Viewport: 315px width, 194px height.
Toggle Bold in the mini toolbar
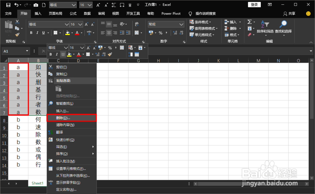51,54
